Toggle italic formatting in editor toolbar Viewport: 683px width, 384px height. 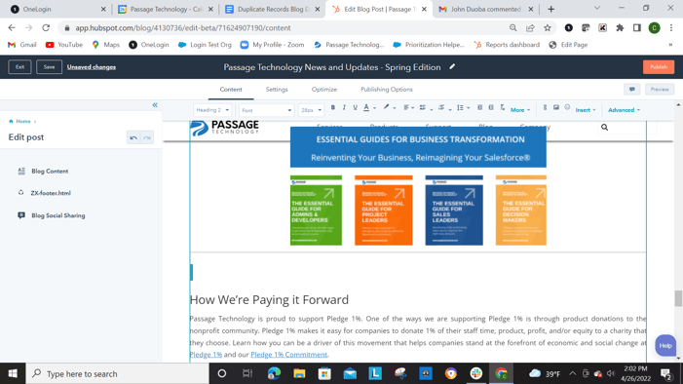pos(344,107)
